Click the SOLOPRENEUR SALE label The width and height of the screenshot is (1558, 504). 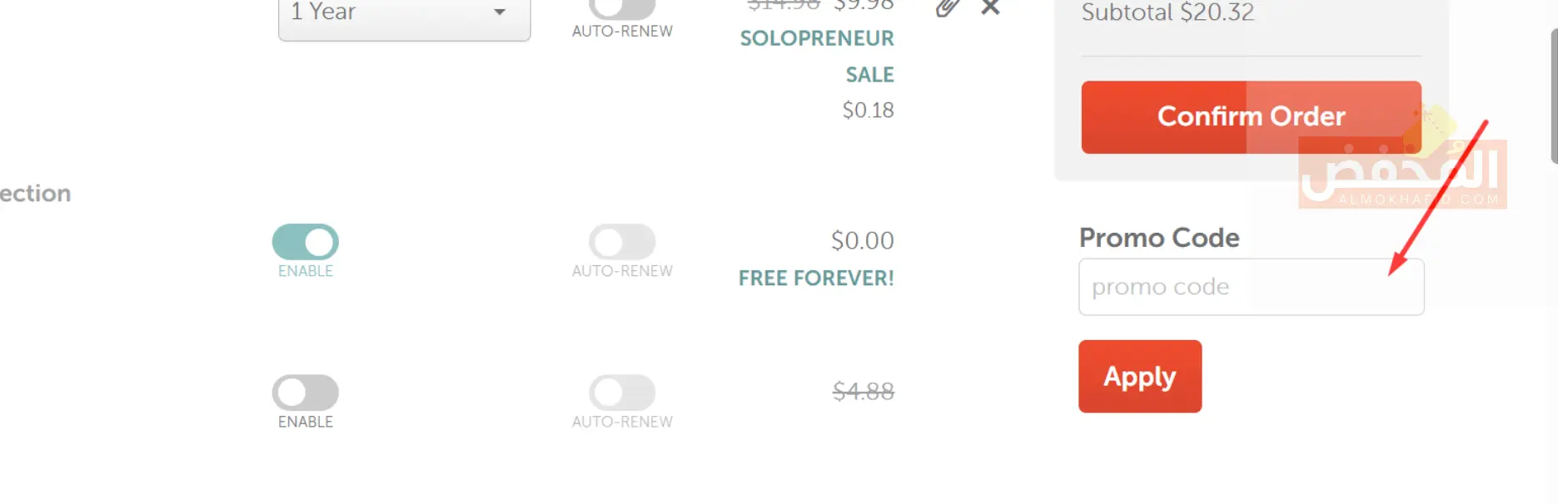tap(817, 56)
